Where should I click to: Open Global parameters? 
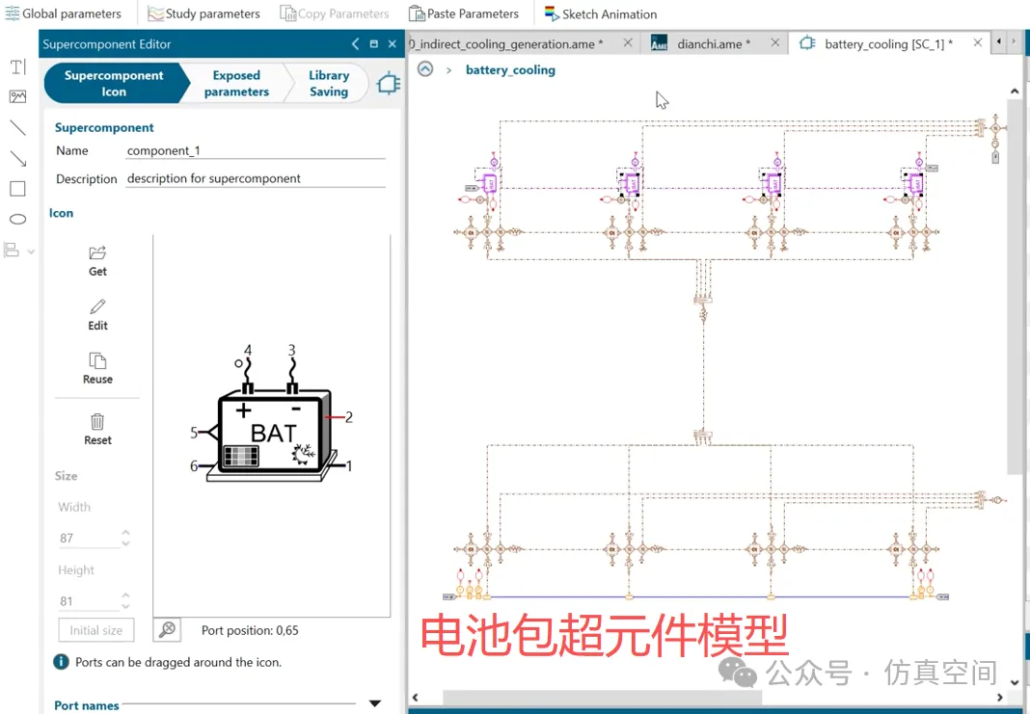[x=63, y=13]
